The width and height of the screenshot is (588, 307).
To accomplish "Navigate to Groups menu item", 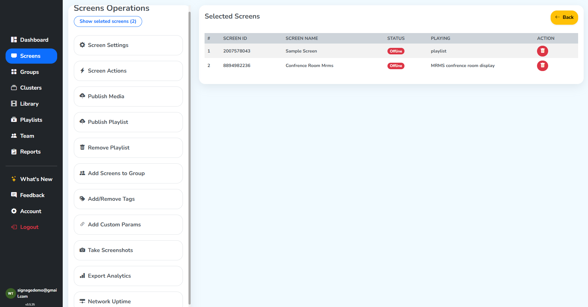I will point(31,72).
